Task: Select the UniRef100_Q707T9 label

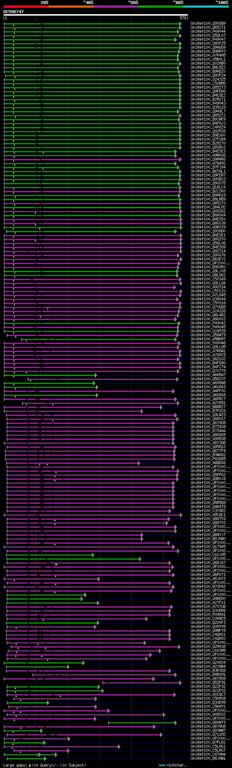Action: (x=208, y=371)
